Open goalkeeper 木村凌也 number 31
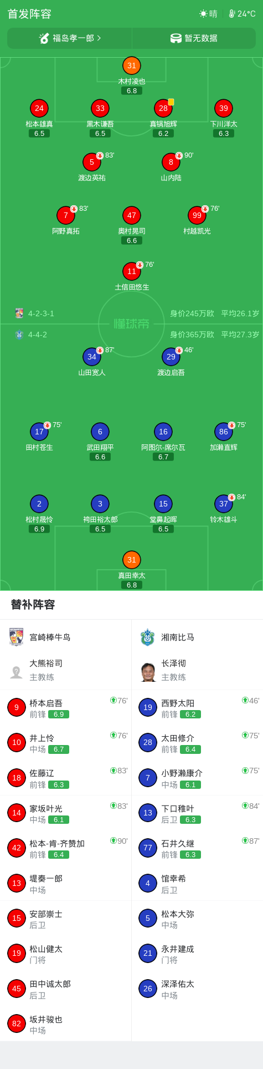 (x=132, y=65)
